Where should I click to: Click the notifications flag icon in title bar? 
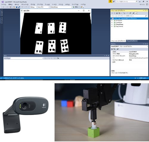tap(110, 1)
